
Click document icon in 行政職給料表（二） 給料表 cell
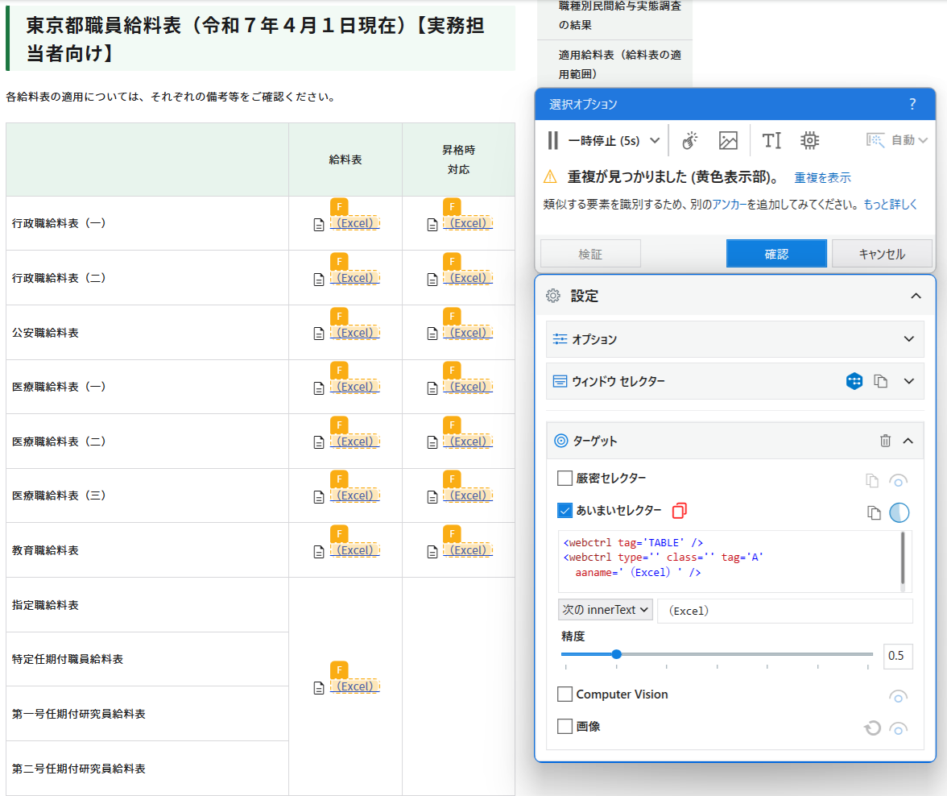319,280
